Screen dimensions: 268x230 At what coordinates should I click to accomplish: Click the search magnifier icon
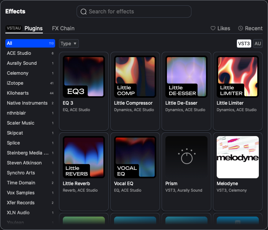click(83, 11)
